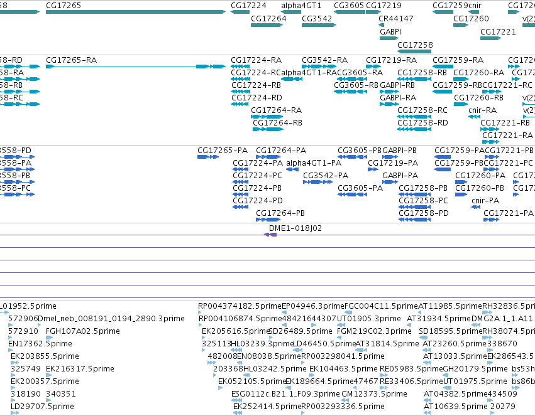Screen dimensions: 535x416
Task: Select the CG17219-RA transcript label
Action: pyautogui.click(x=392, y=60)
